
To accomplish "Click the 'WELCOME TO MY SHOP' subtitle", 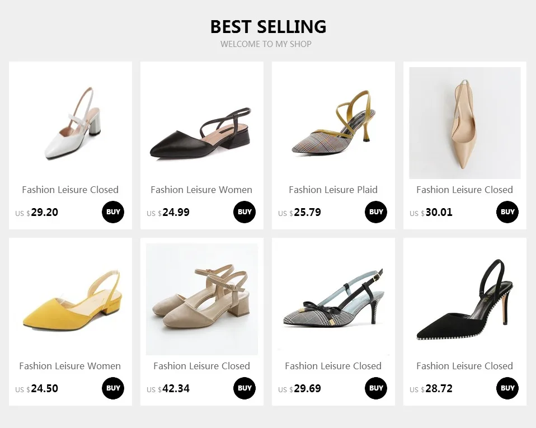I will pyautogui.click(x=266, y=44).
